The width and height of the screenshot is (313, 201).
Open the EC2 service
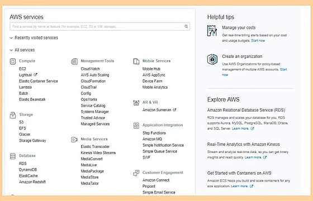tap(22, 69)
